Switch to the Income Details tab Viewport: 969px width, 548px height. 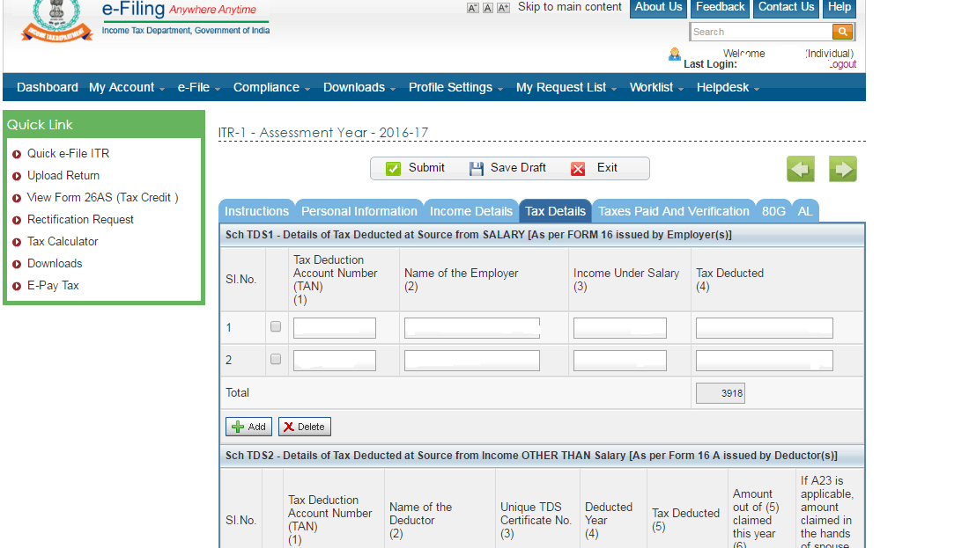pos(471,210)
